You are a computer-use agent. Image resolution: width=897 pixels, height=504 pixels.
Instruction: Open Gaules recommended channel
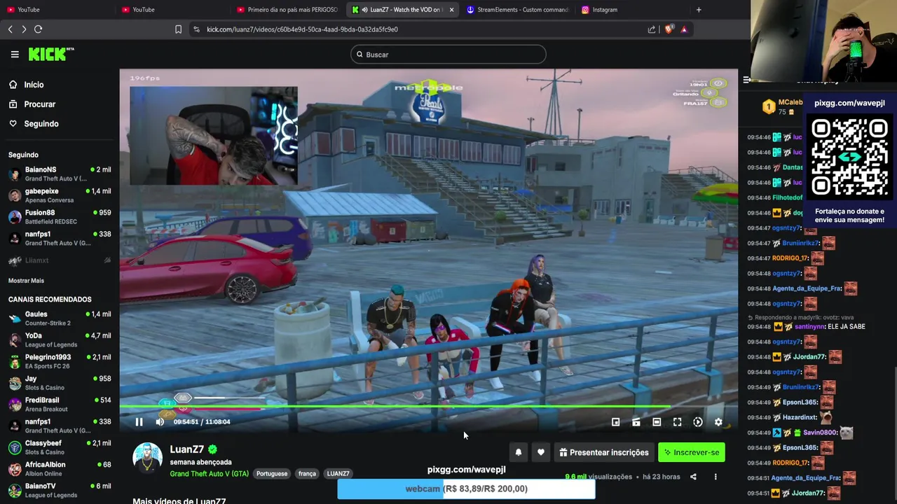[x=59, y=318]
